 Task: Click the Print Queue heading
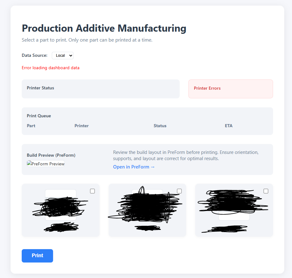39,116
